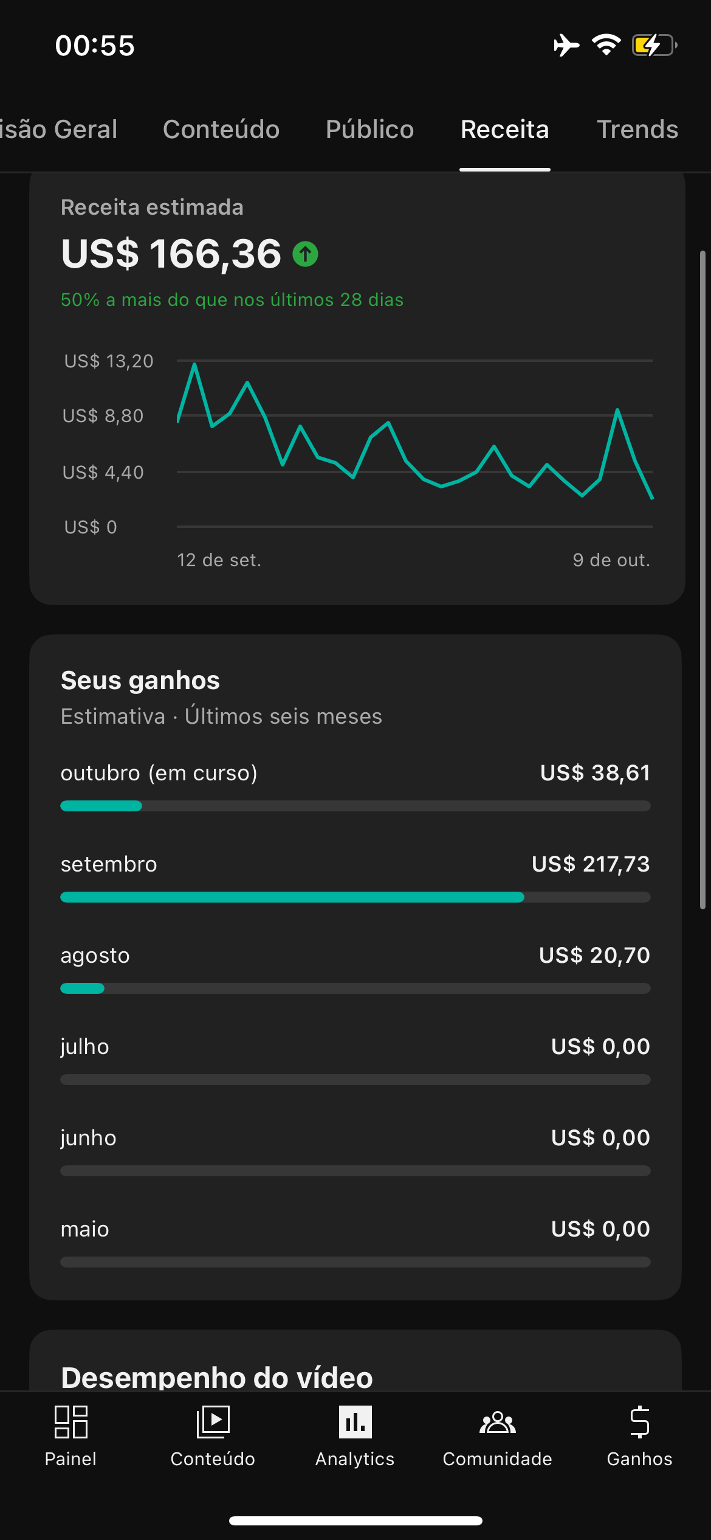Viewport: 711px width, 1540px height.
Task: Switch to the Visão Geral tab
Action: tap(59, 130)
